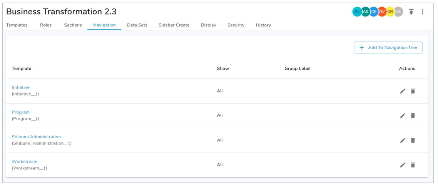Open the Initiative template link
This screenshot has width=438, height=186.
[x=21, y=87]
